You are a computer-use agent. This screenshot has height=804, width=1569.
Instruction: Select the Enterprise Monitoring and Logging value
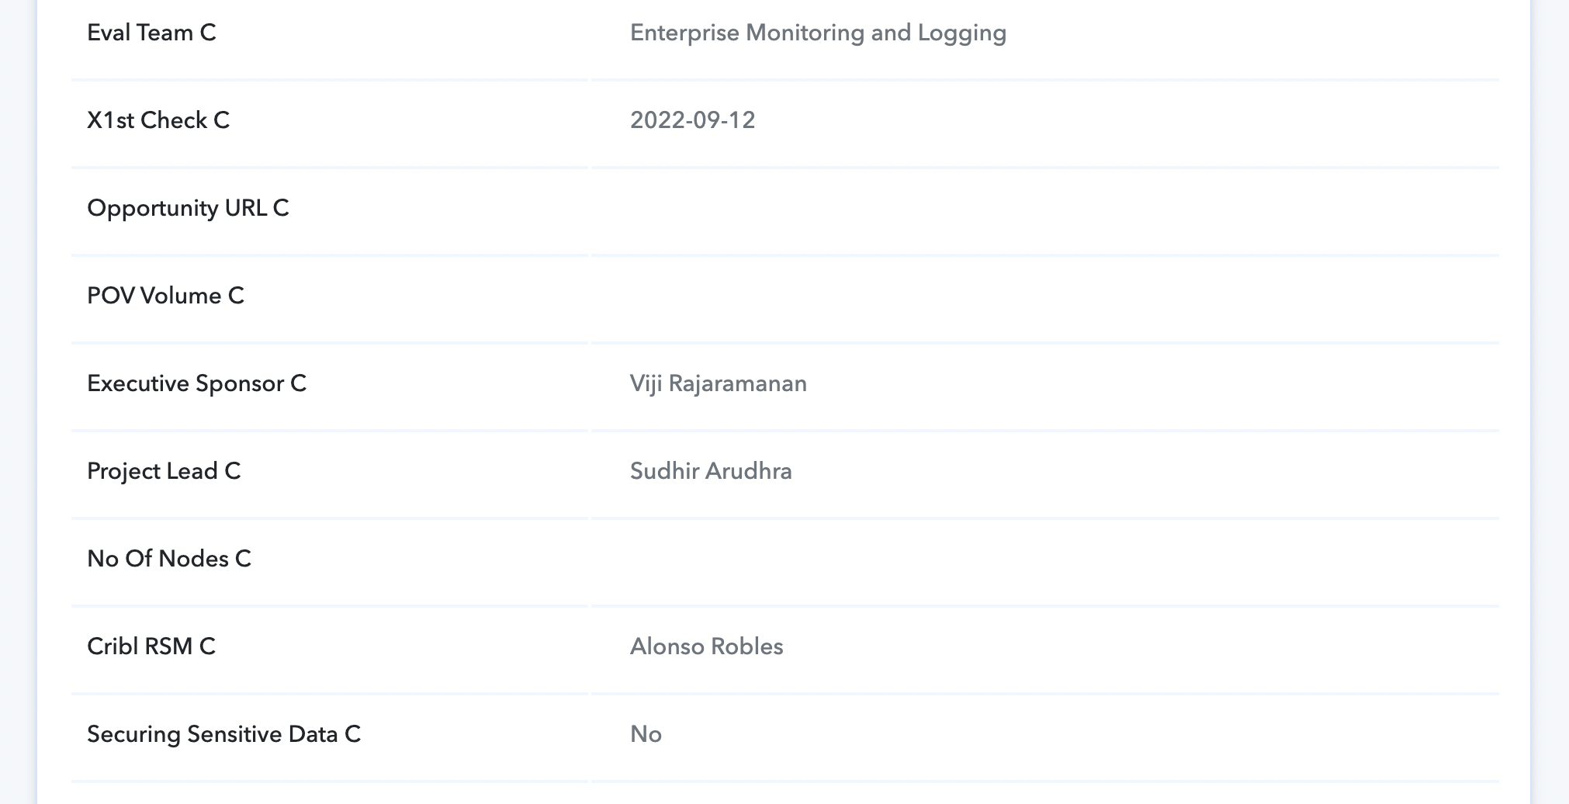tap(818, 33)
